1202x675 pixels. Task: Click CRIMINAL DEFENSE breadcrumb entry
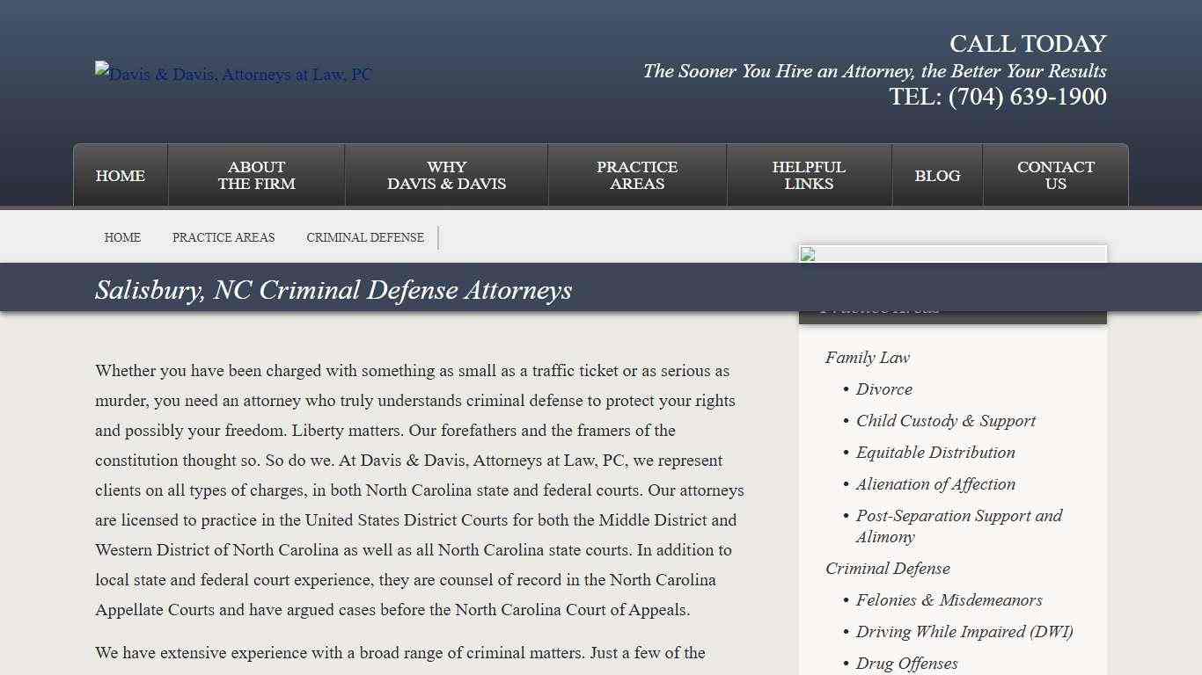tap(364, 237)
